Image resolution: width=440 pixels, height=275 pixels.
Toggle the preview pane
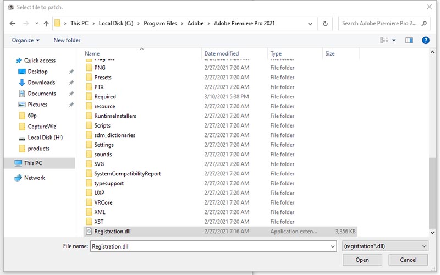(x=409, y=40)
